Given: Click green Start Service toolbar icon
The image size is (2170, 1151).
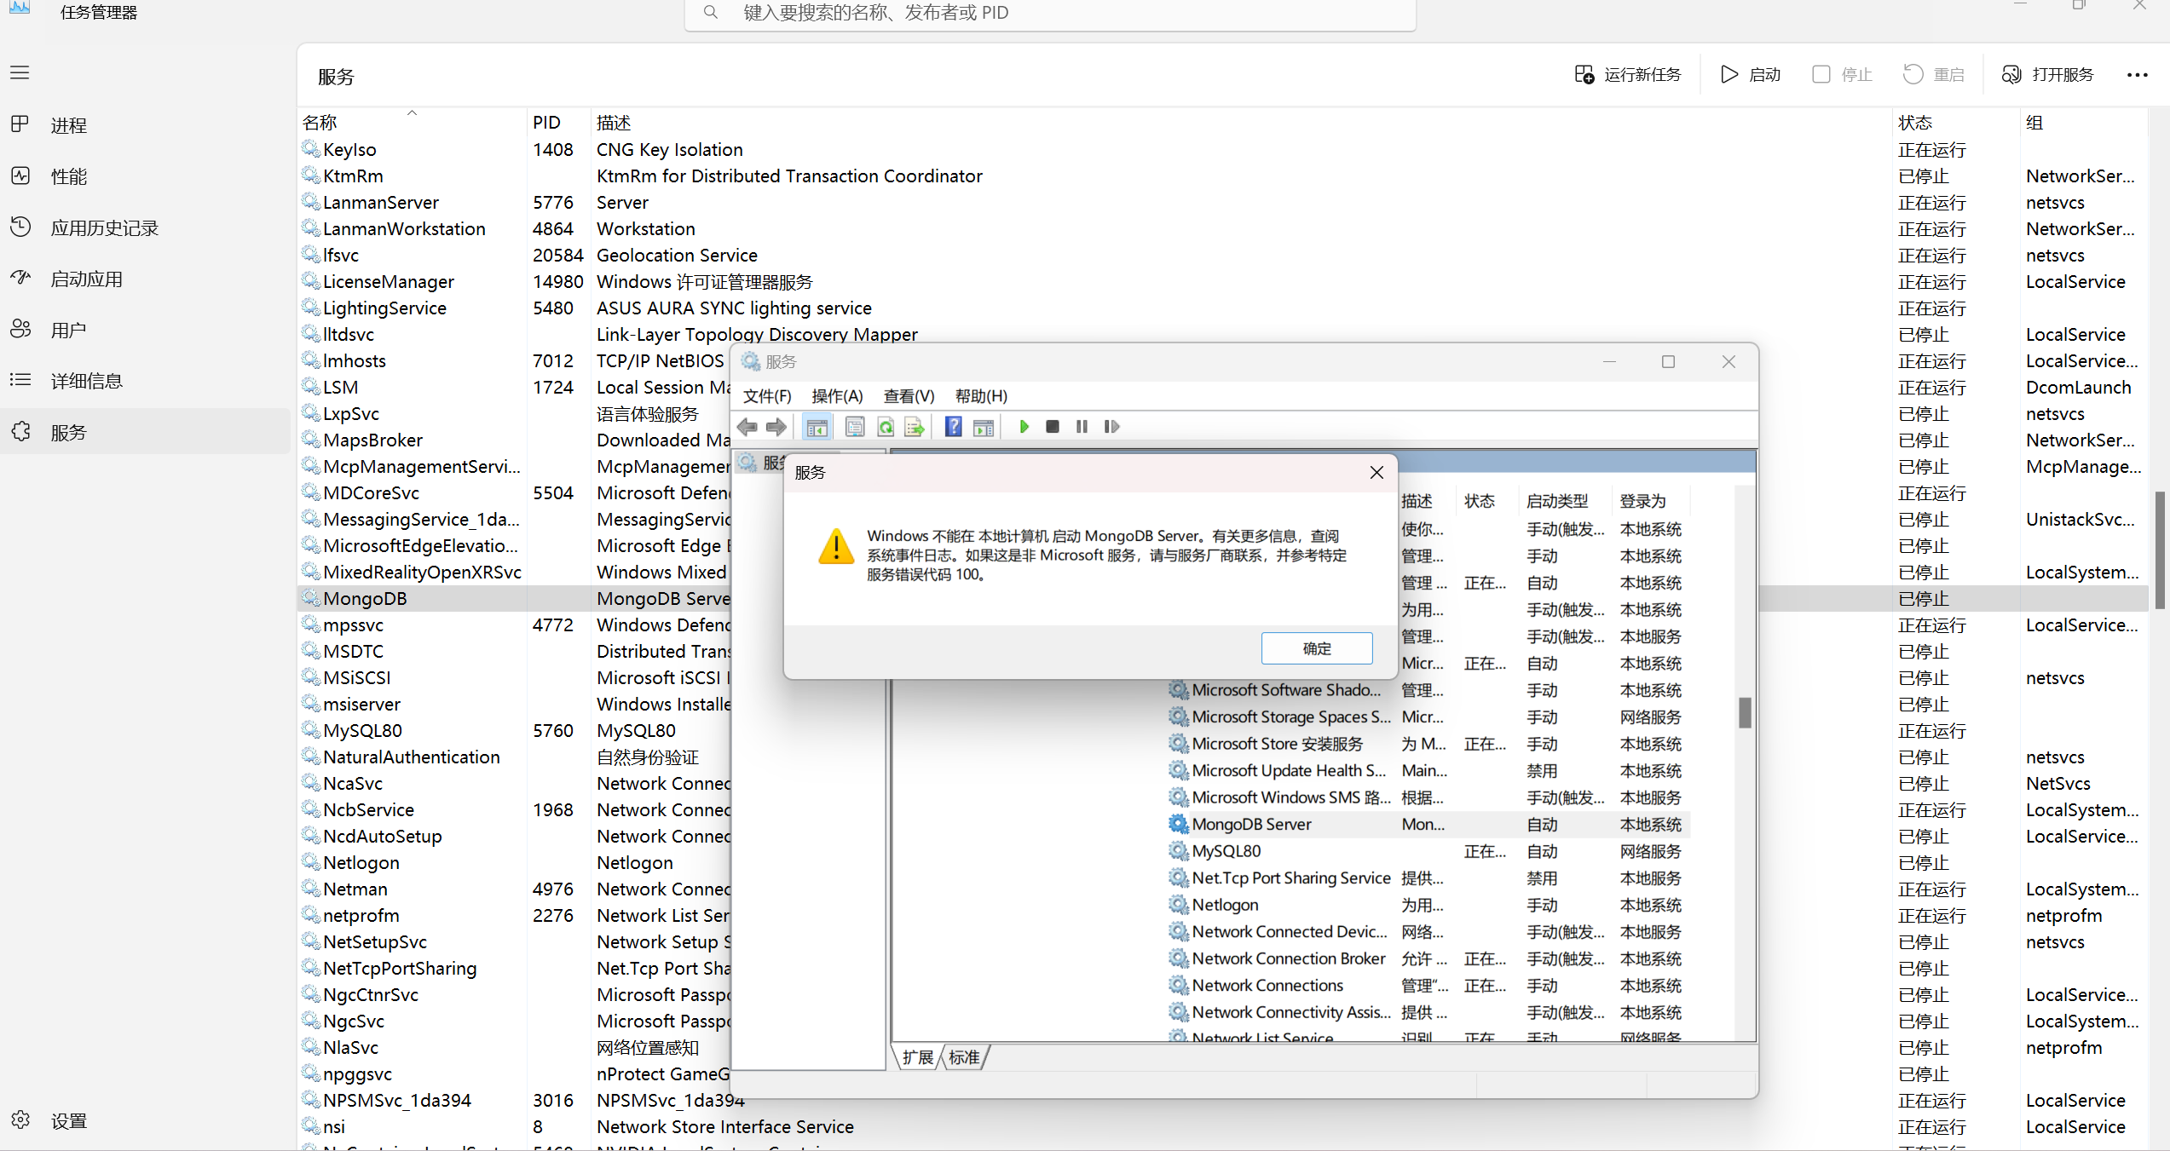Looking at the screenshot, I should (x=1024, y=426).
